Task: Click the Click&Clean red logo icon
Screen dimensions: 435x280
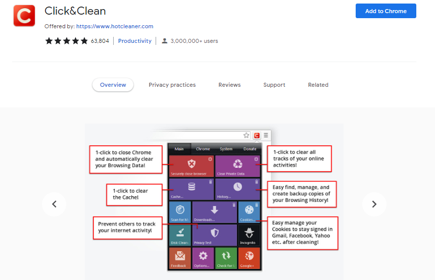Action: coord(24,16)
